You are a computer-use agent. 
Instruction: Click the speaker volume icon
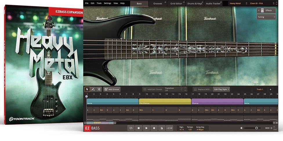click(x=241, y=128)
